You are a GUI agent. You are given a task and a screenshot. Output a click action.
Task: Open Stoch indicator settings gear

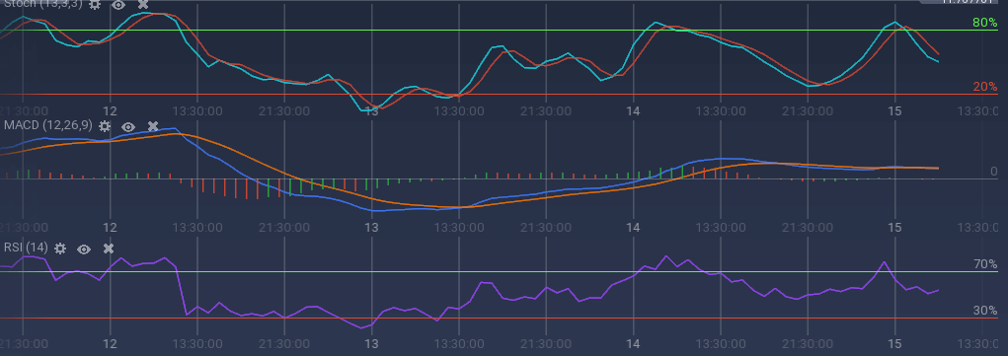95,5
